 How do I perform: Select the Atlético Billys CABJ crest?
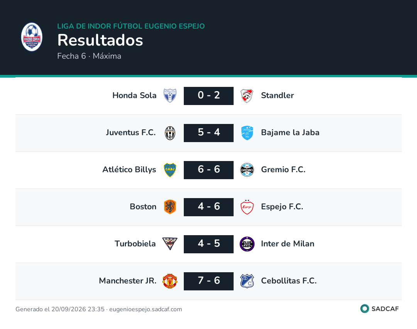(x=170, y=170)
